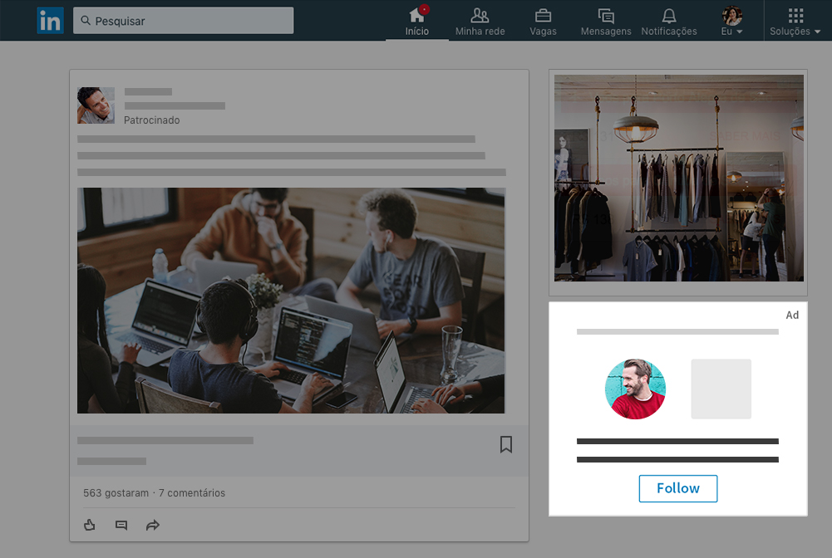Open the 7 comentários link
This screenshot has height=558, width=832.
(x=191, y=493)
